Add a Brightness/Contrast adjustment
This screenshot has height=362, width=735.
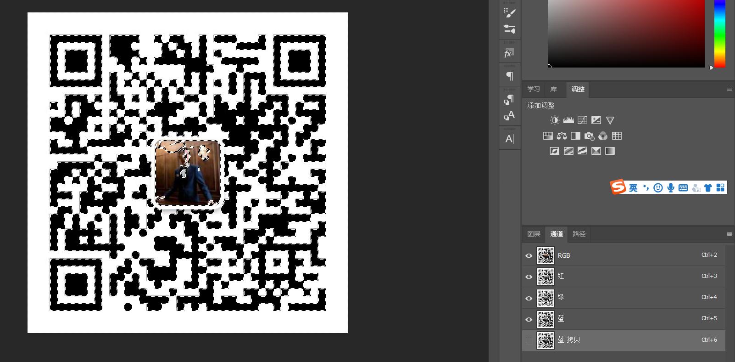(555, 120)
